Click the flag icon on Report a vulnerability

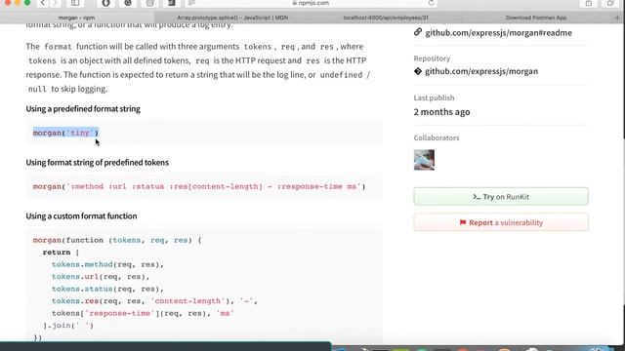coord(462,222)
